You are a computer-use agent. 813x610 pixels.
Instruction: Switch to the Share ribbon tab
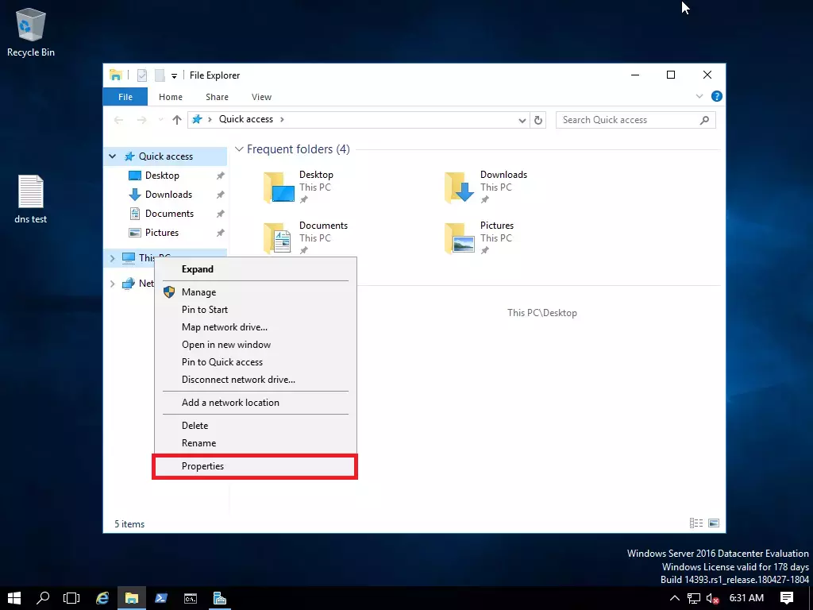point(217,97)
